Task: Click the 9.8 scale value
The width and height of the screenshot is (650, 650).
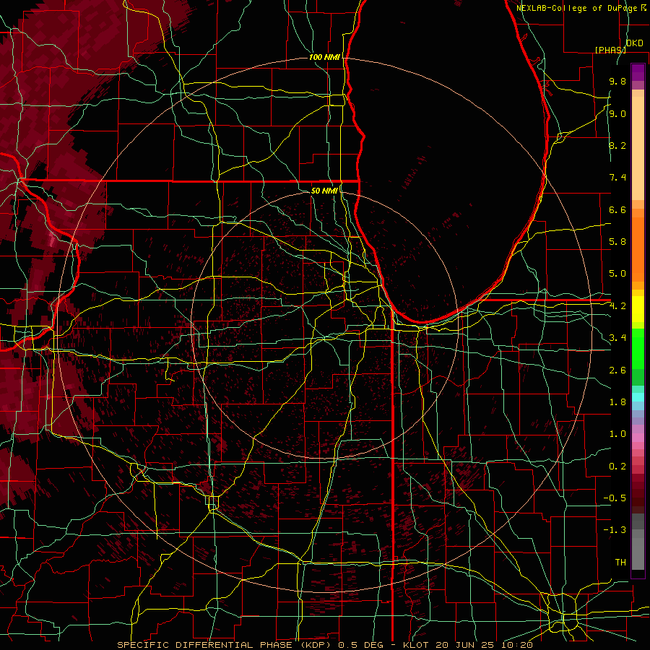Action: 617,81
